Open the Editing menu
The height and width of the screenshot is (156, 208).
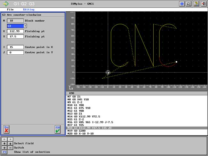click(28, 10)
